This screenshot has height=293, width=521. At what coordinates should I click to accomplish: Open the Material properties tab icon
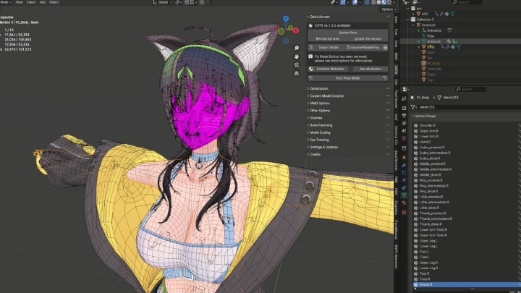pos(404,203)
